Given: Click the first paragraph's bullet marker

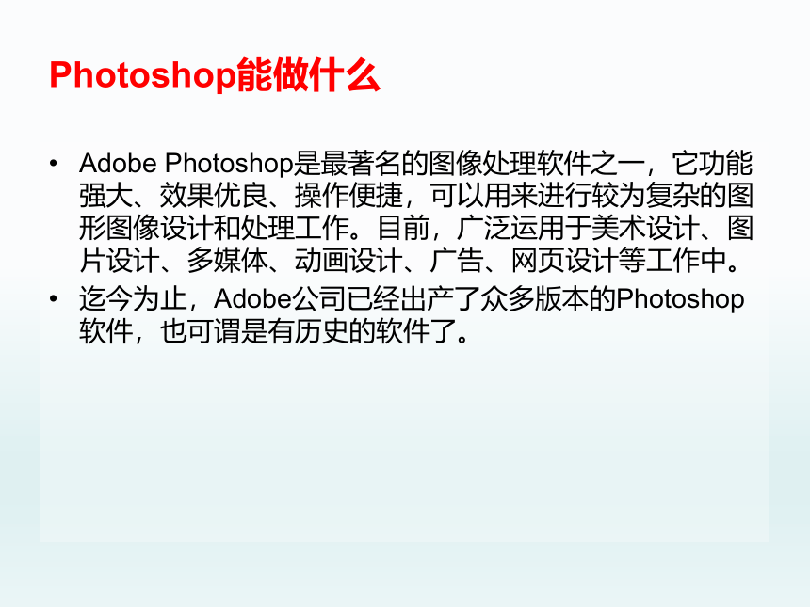Looking at the screenshot, I should coord(53,164).
